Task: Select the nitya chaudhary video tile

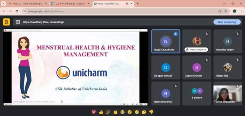Action: pyautogui.click(x=228, y=93)
